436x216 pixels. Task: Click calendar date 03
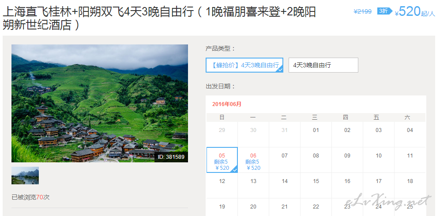(x=379, y=135)
